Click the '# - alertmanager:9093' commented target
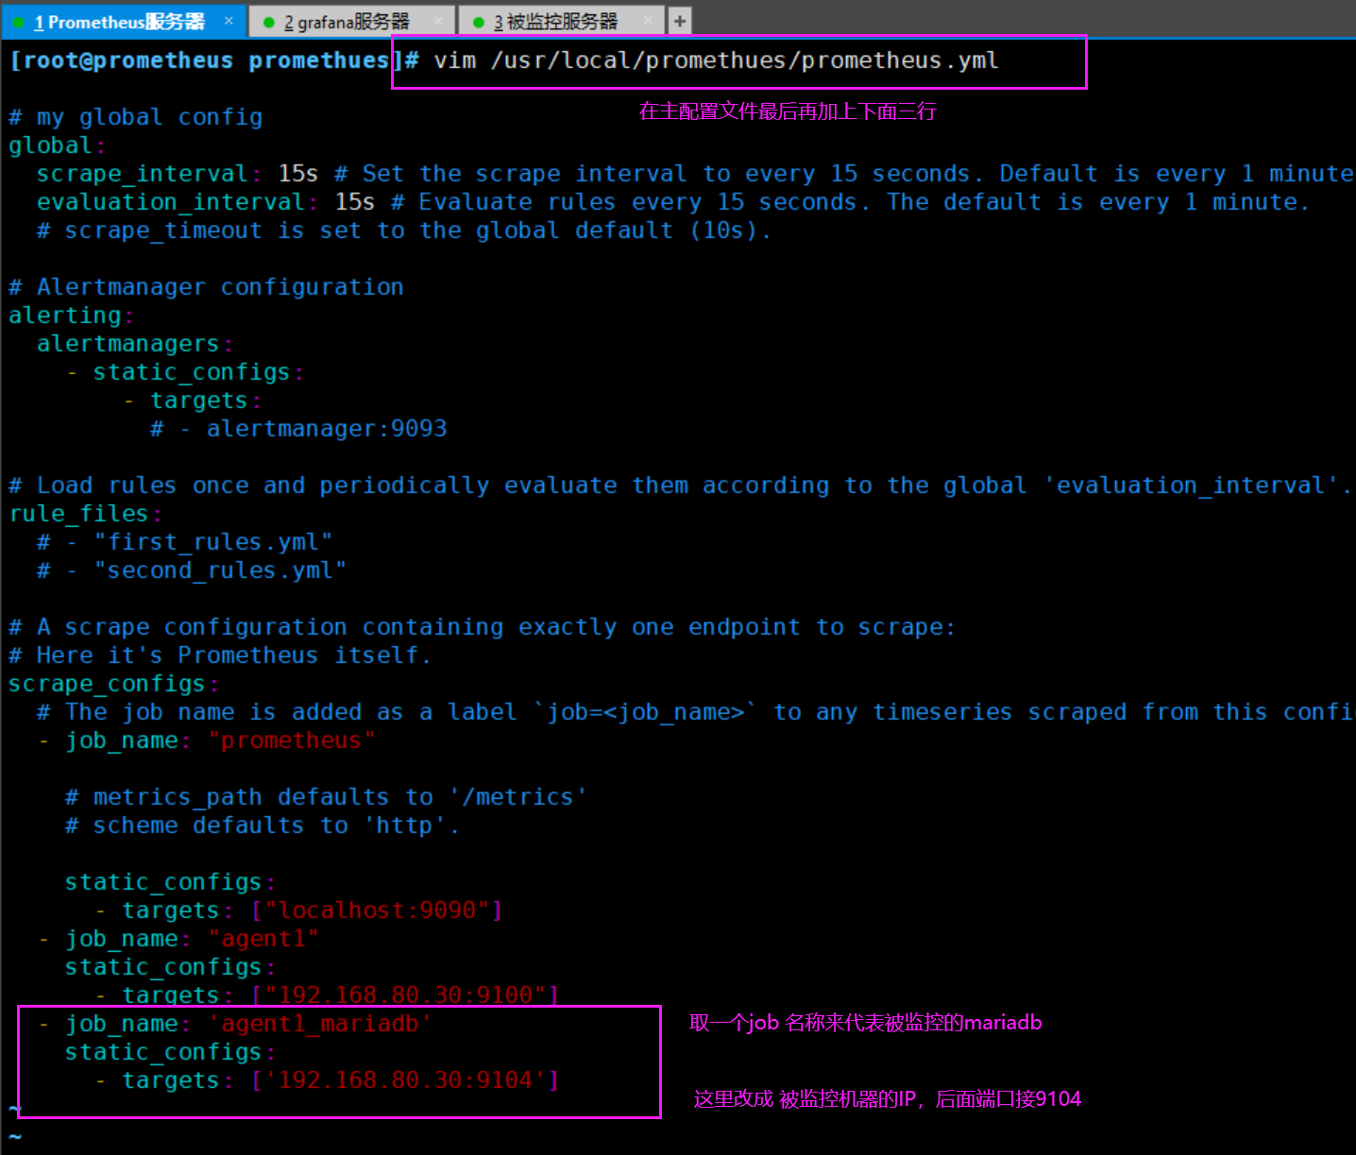The image size is (1356, 1155). 298,429
